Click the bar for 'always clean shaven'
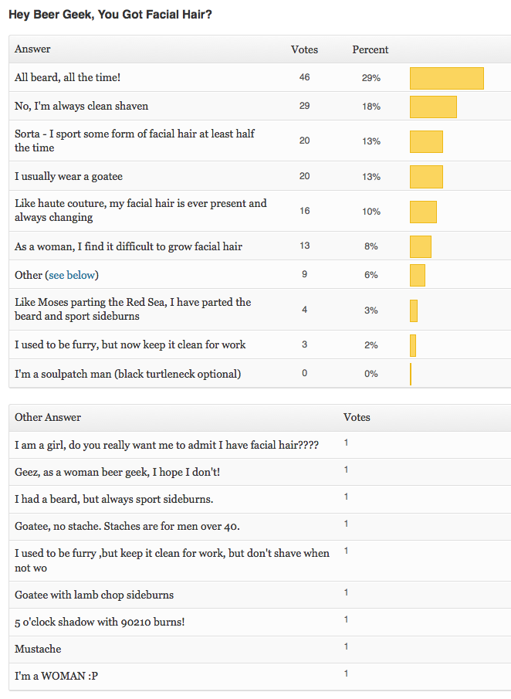The width and height of the screenshot is (511, 699). 433,107
